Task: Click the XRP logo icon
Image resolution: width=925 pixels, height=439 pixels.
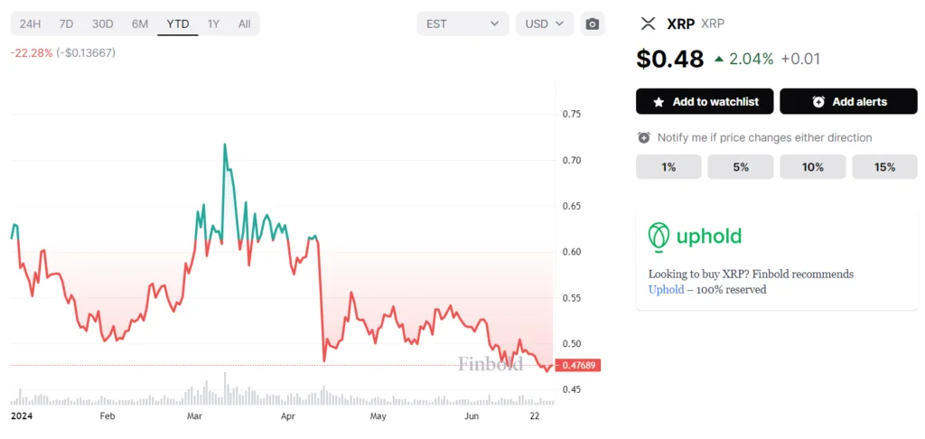Action: 648,24
